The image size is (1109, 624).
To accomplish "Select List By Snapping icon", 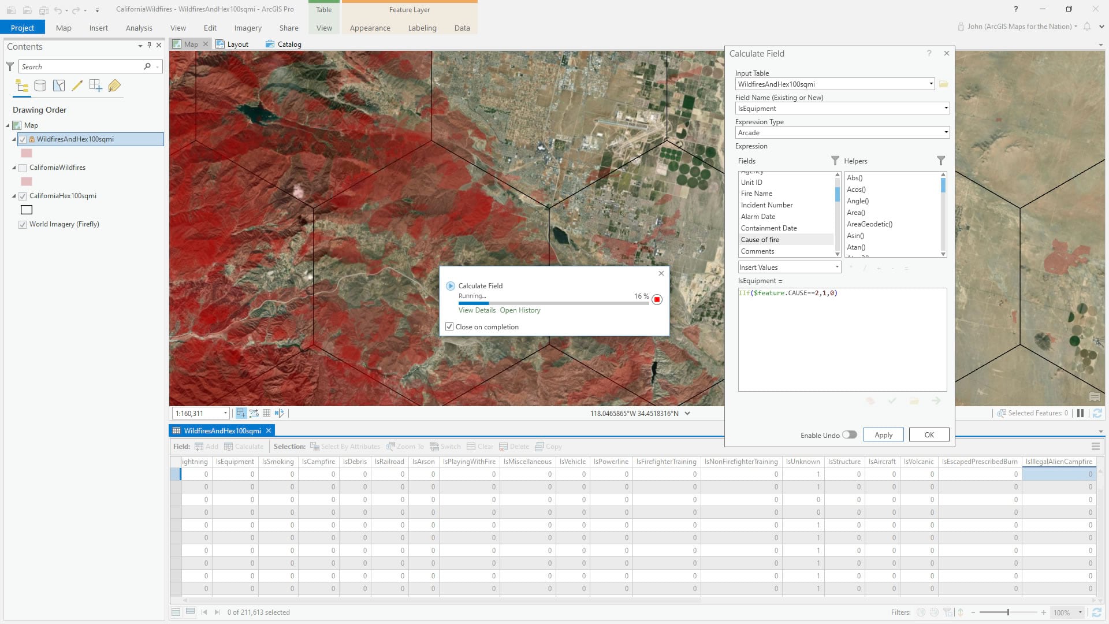I will 96,86.
